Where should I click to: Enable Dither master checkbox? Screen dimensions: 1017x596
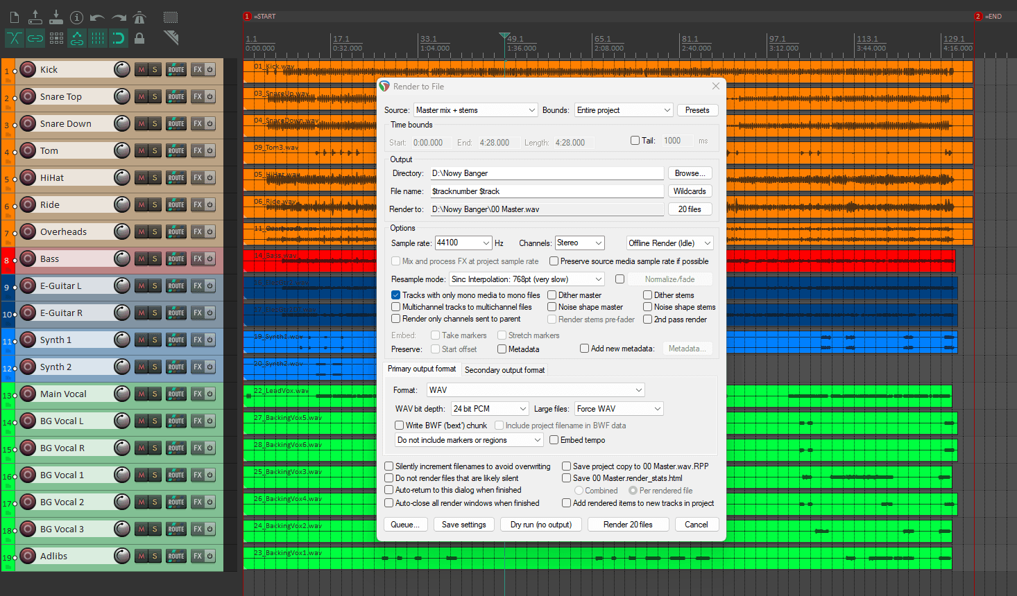[x=552, y=295]
